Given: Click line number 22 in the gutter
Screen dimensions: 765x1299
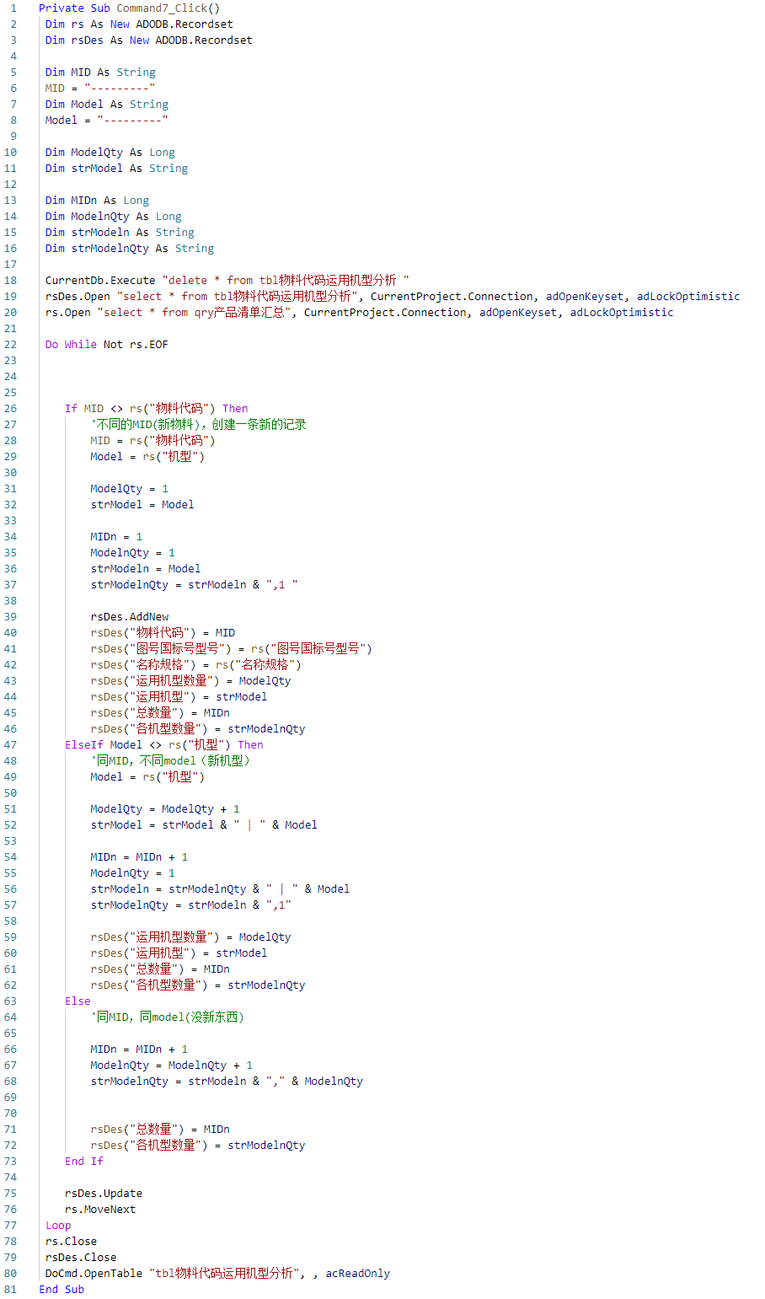Looking at the screenshot, I should tap(10, 345).
